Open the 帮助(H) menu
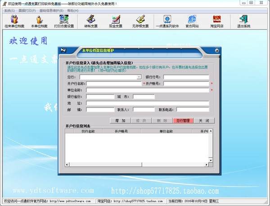Image resolution: width=270 pixels, height=206 pixels. point(72,11)
